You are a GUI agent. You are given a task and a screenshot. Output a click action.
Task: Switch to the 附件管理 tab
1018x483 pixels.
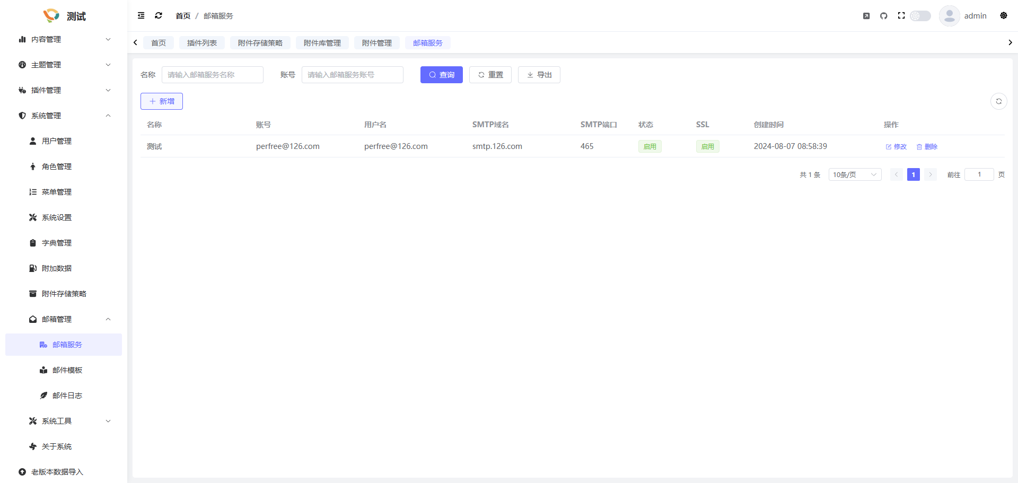click(x=376, y=43)
